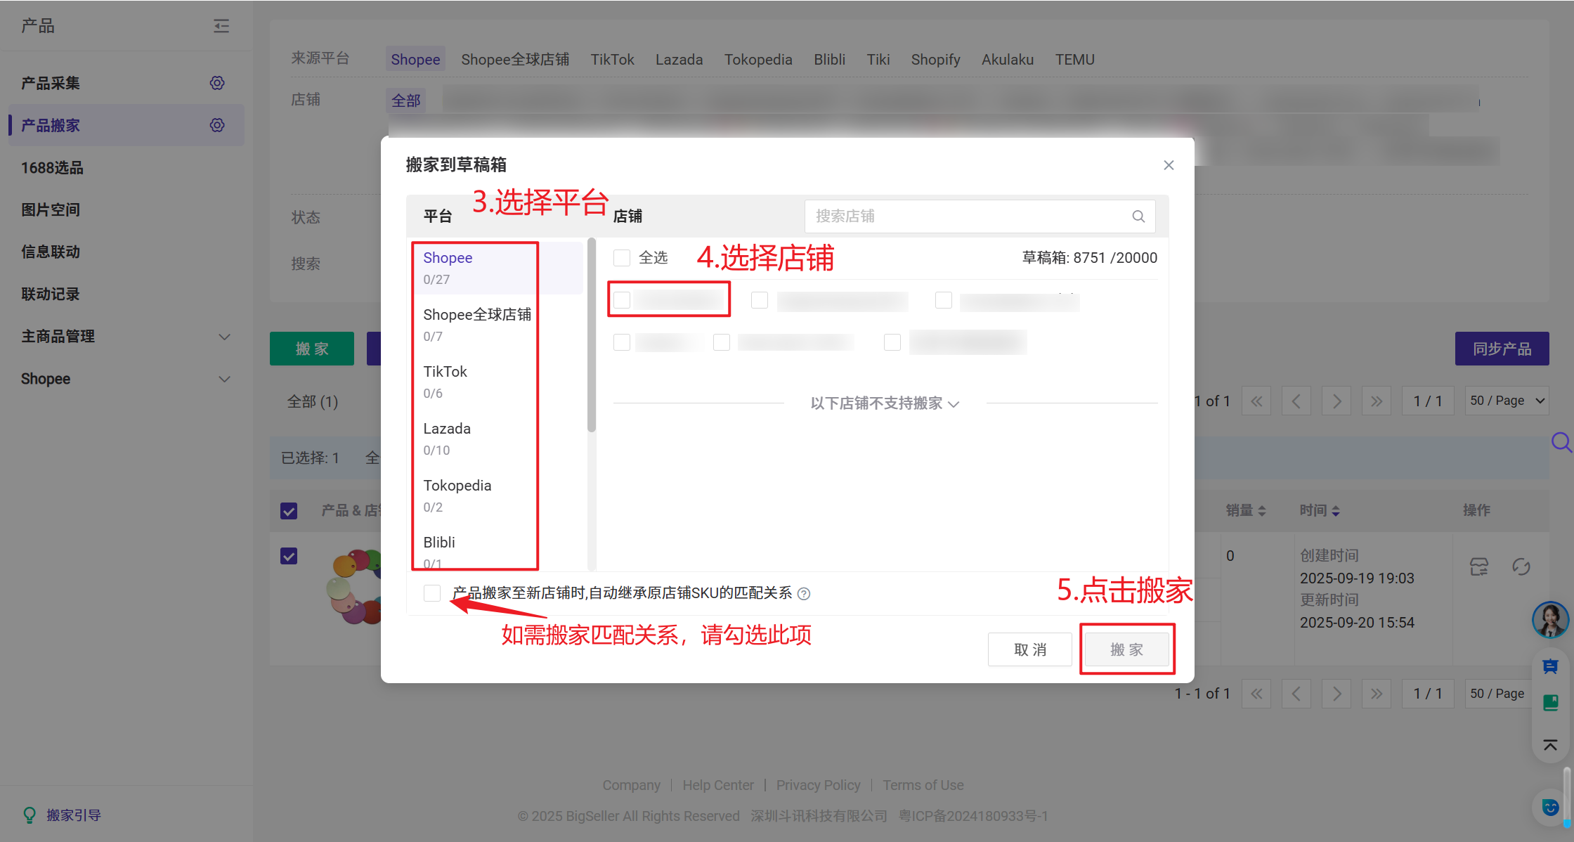Open the 50 / Page dropdown

1507,401
